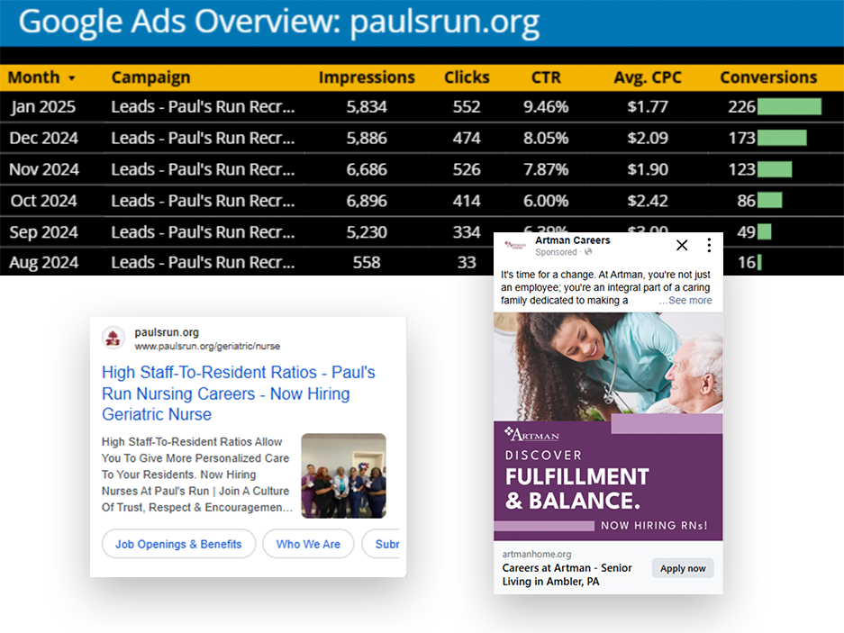Click the 5,834 impressions value
Screen dimensions: 844x633
(x=367, y=106)
